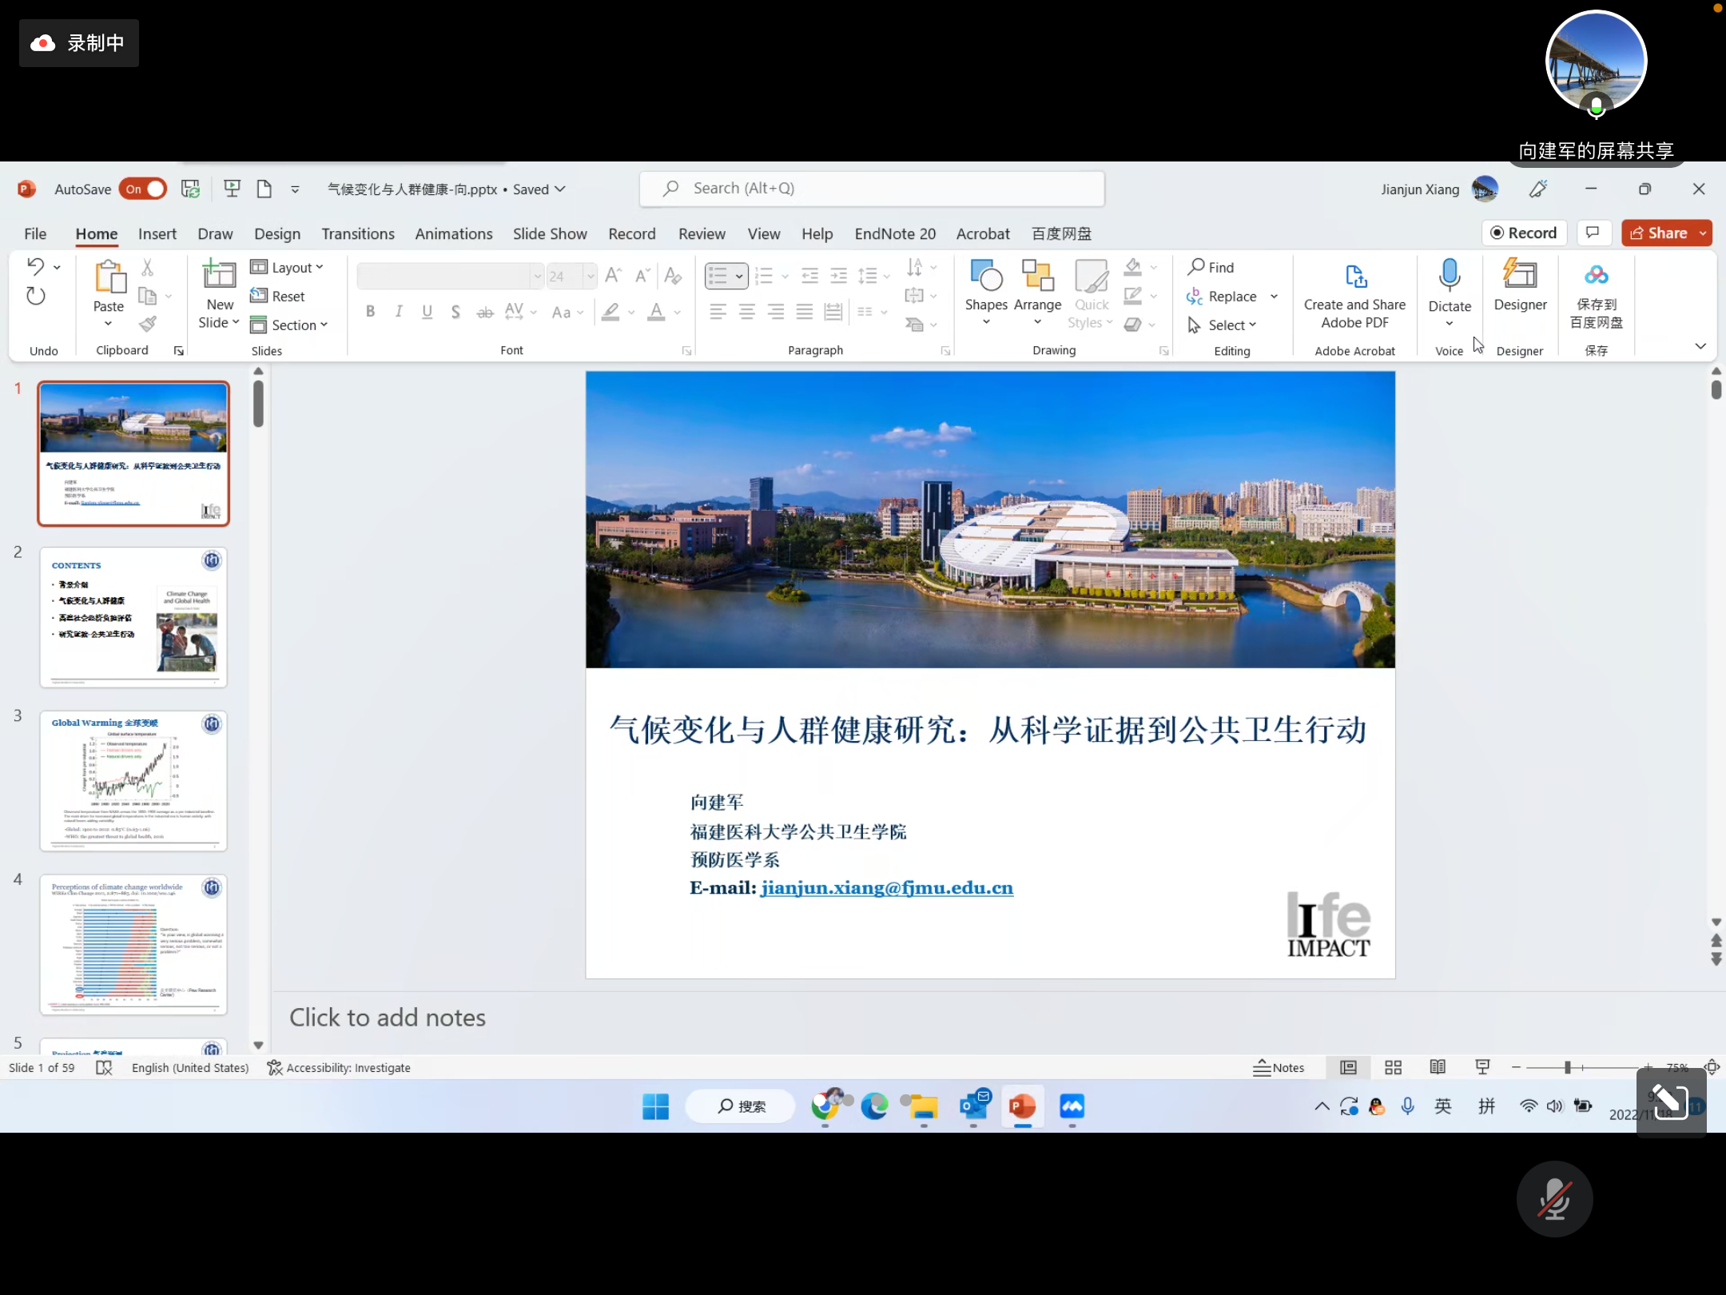The image size is (1726, 1295).
Task: Open the font size dropdown
Action: click(591, 277)
